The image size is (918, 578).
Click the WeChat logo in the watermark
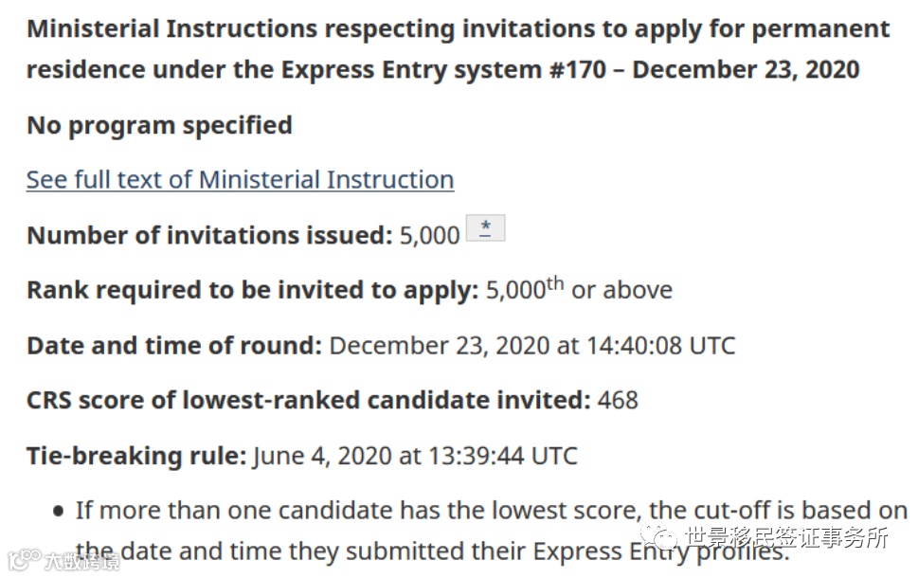tap(658, 535)
